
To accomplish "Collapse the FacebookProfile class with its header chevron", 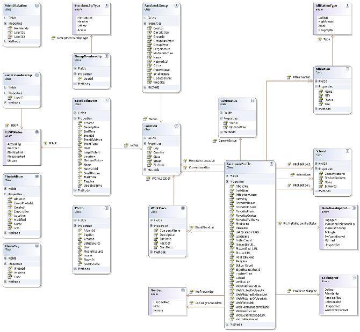I will click(x=271, y=164).
